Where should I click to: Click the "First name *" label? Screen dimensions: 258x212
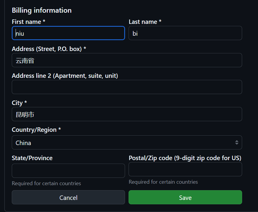(x=29, y=22)
